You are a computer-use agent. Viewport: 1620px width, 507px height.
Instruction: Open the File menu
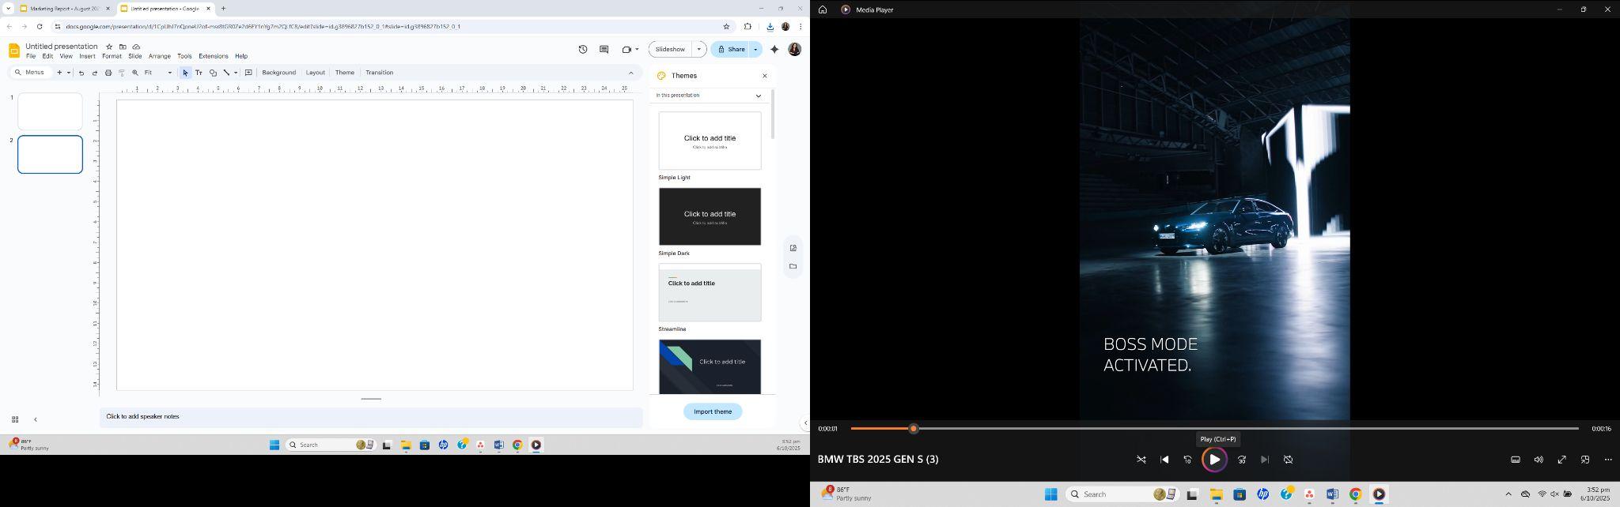[31, 56]
